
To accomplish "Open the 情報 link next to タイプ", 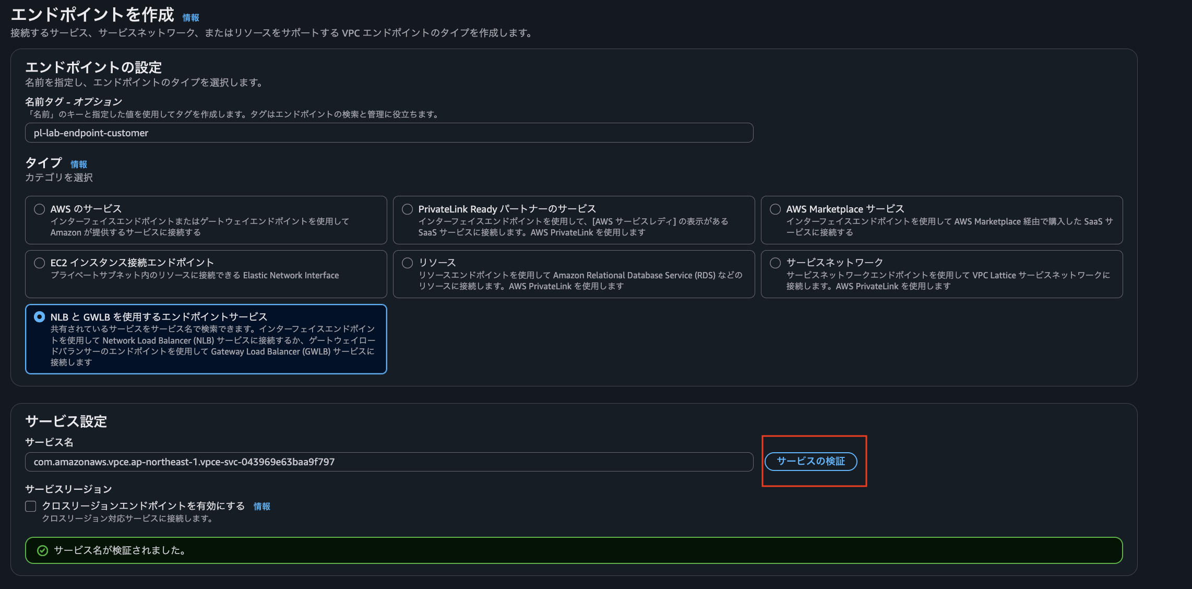I will click(x=79, y=163).
